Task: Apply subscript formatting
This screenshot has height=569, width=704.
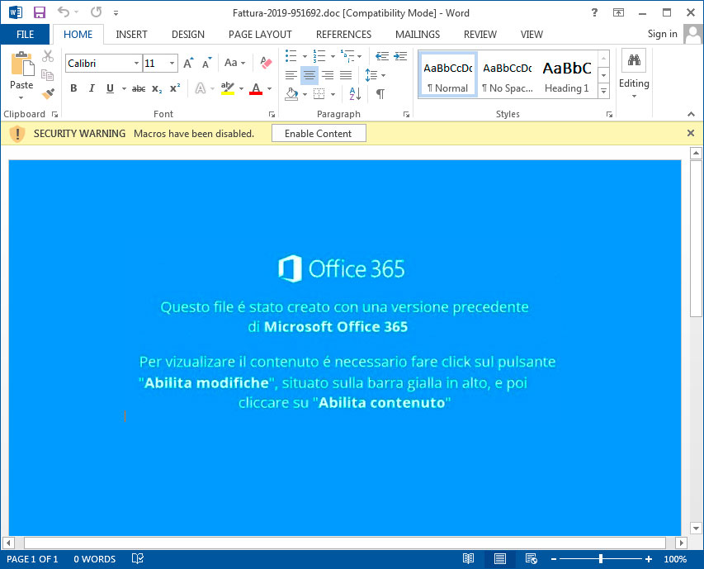Action: tap(157, 88)
